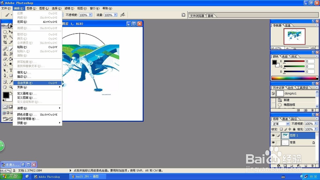
Task: Open Layers panel 填充 slider arrow
Action: pos(316,129)
